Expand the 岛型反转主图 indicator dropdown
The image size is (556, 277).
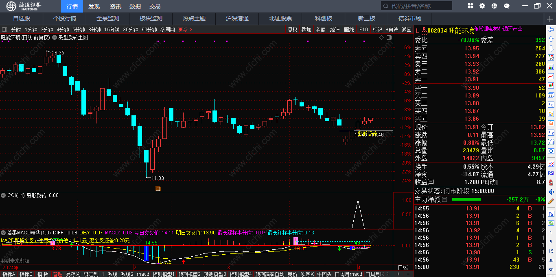click(55, 37)
